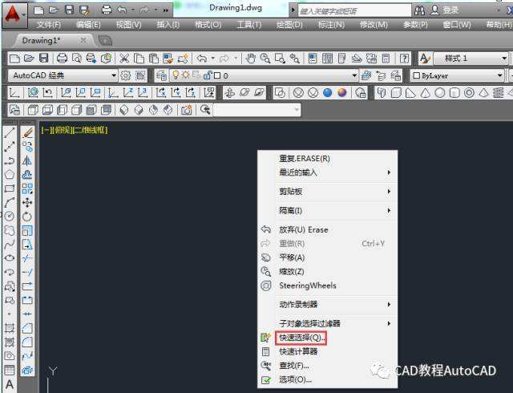Toggle the layer freeze sun icon
This screenshot has height=393, width=513.
pos(186,75)
